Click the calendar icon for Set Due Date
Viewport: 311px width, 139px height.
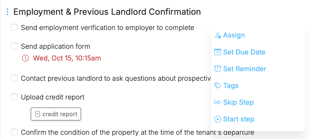218,52
